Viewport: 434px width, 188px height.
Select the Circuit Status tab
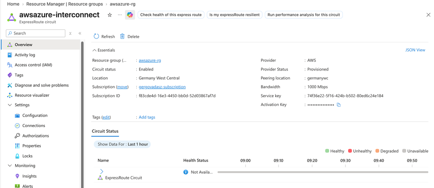tap(105, 131)
